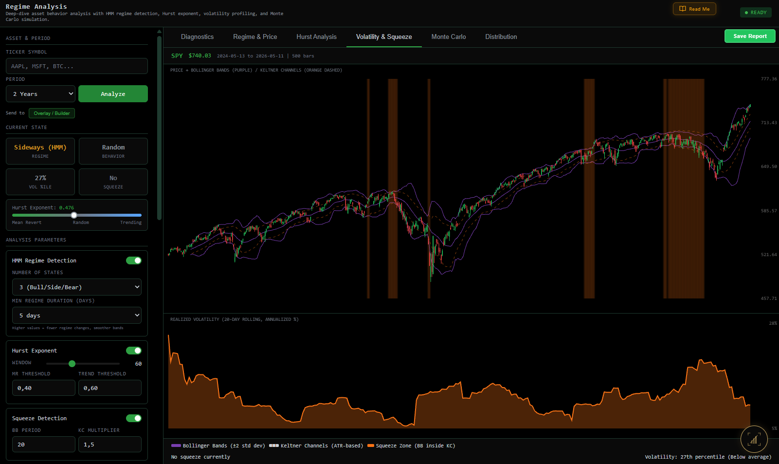
Task: Open the Monte Carlo tab
Action: [449, 37]
